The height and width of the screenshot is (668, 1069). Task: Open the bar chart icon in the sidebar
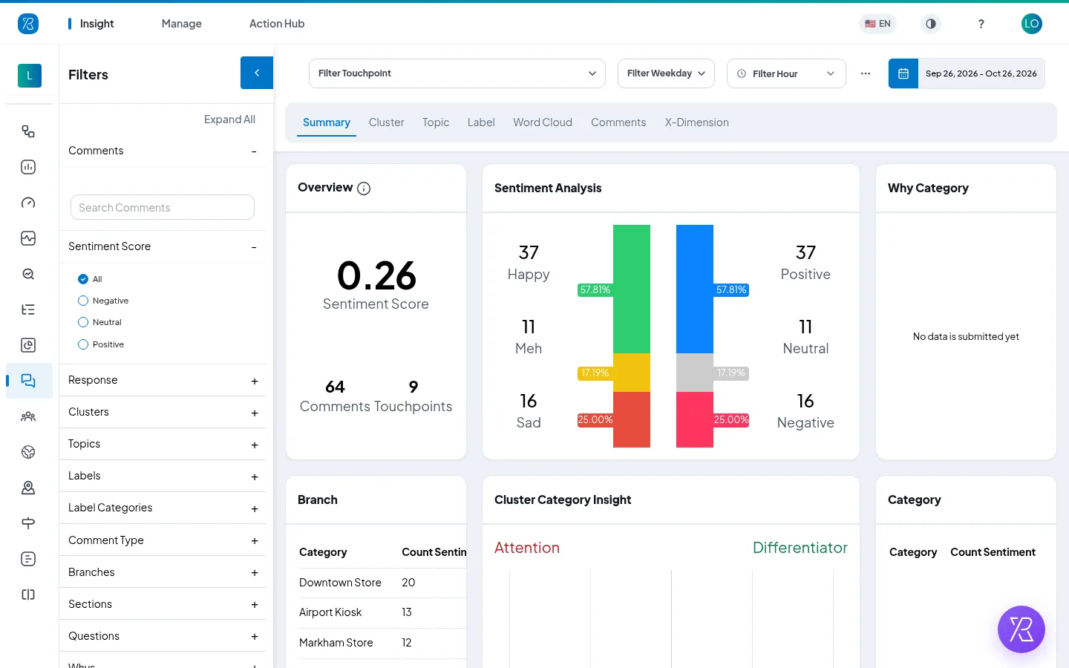28,167
